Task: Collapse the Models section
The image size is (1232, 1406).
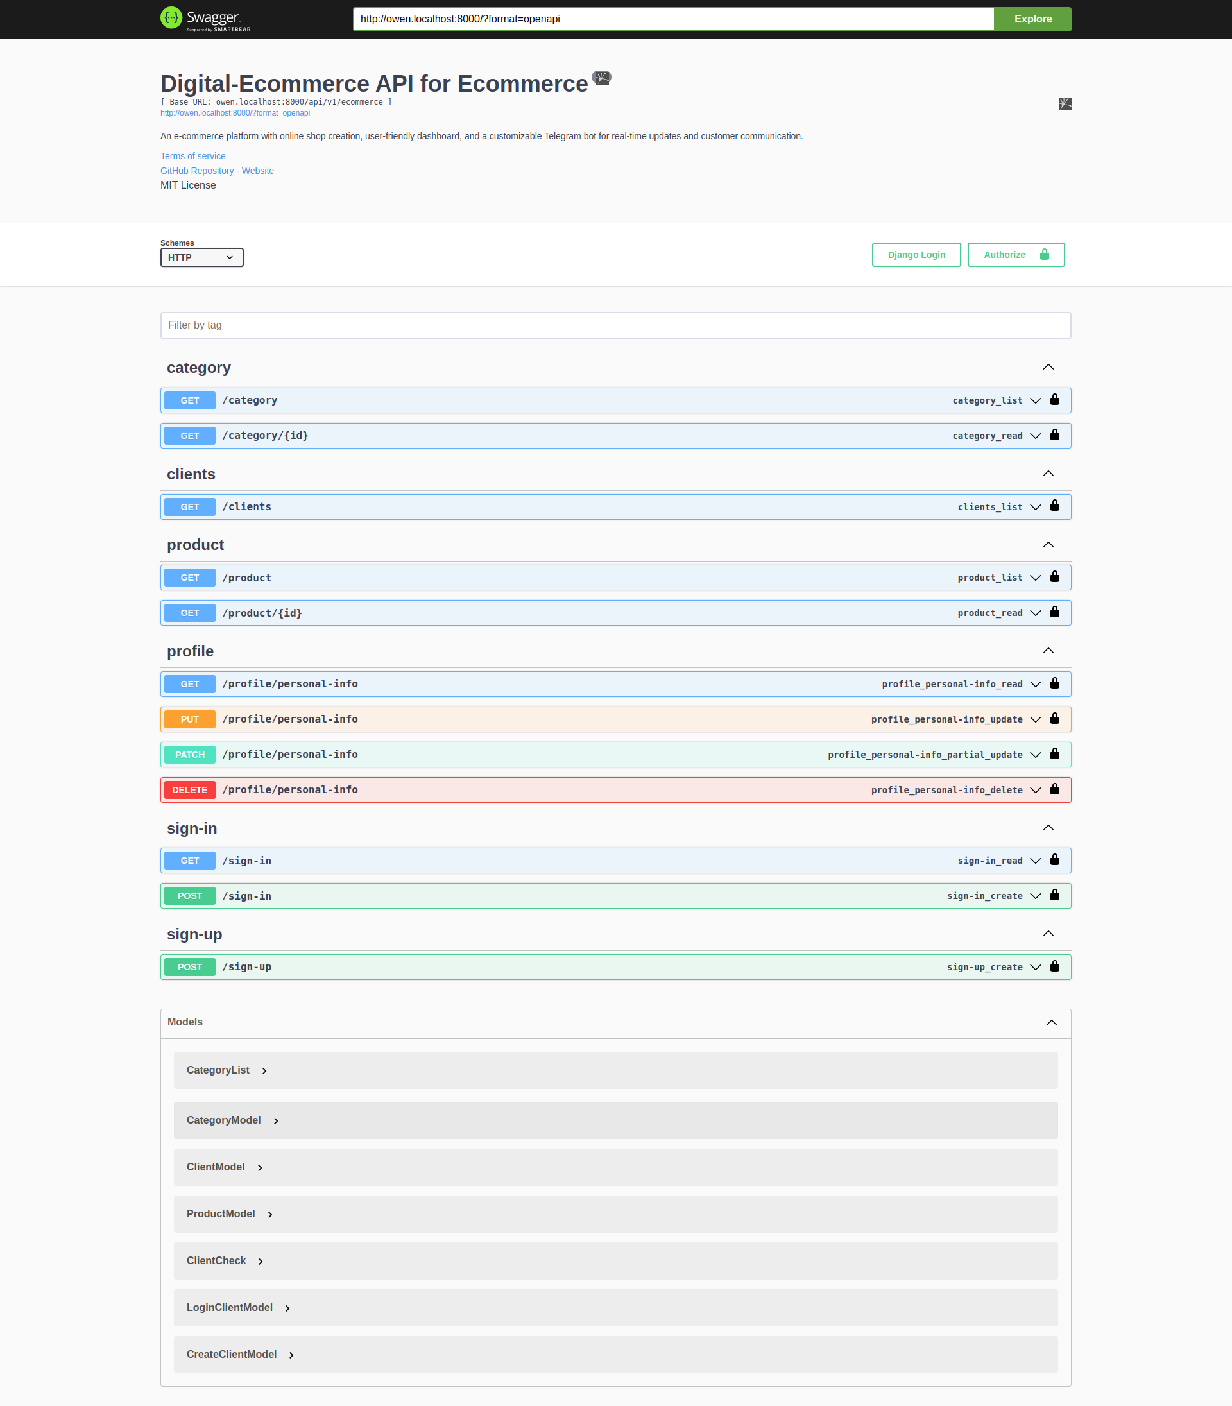Action: (1050, 1022)
